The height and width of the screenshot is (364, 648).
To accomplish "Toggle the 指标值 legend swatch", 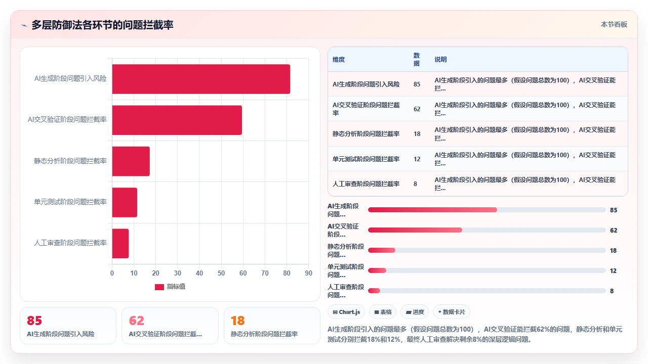I will [159, 287].
